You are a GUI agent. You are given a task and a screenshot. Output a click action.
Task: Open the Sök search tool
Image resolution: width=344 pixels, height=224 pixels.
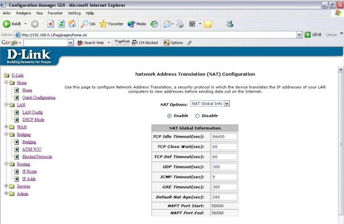88,24
